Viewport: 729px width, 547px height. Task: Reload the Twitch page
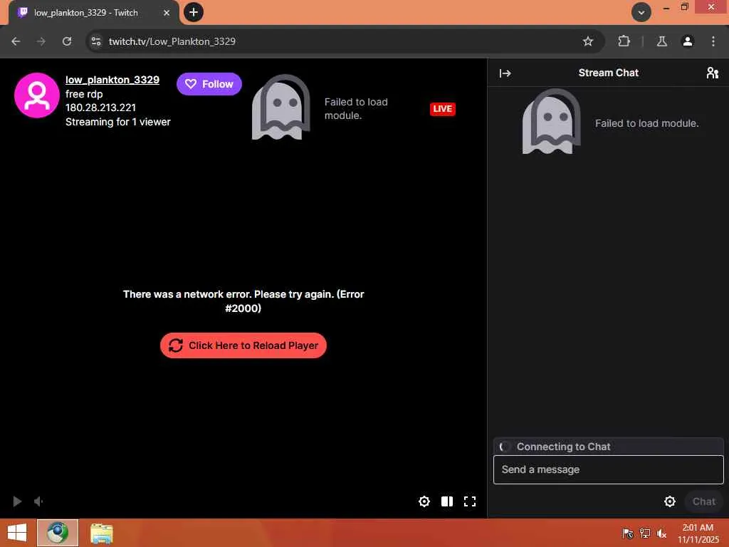67,41
